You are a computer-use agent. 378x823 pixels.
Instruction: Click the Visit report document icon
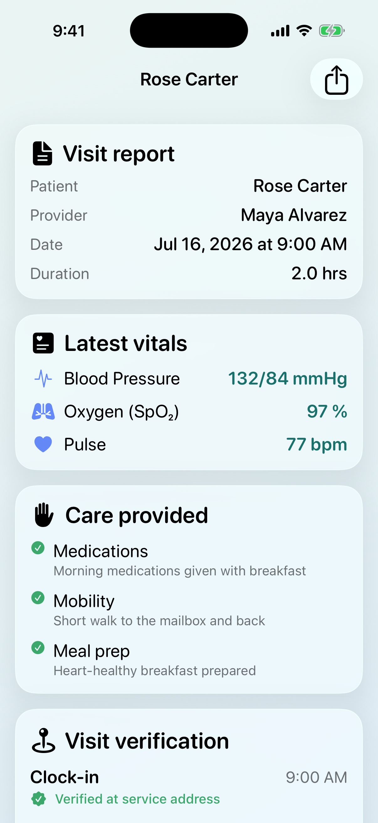(x=42, y=153)
